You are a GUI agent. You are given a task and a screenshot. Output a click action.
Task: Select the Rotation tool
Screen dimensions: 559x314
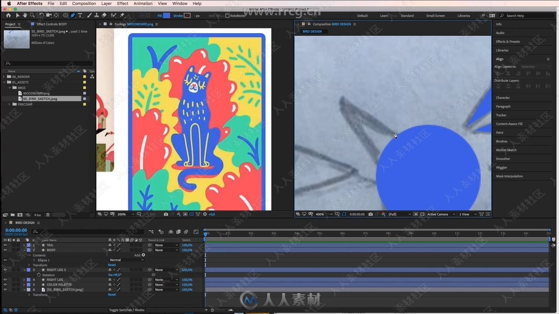(41, 15)
